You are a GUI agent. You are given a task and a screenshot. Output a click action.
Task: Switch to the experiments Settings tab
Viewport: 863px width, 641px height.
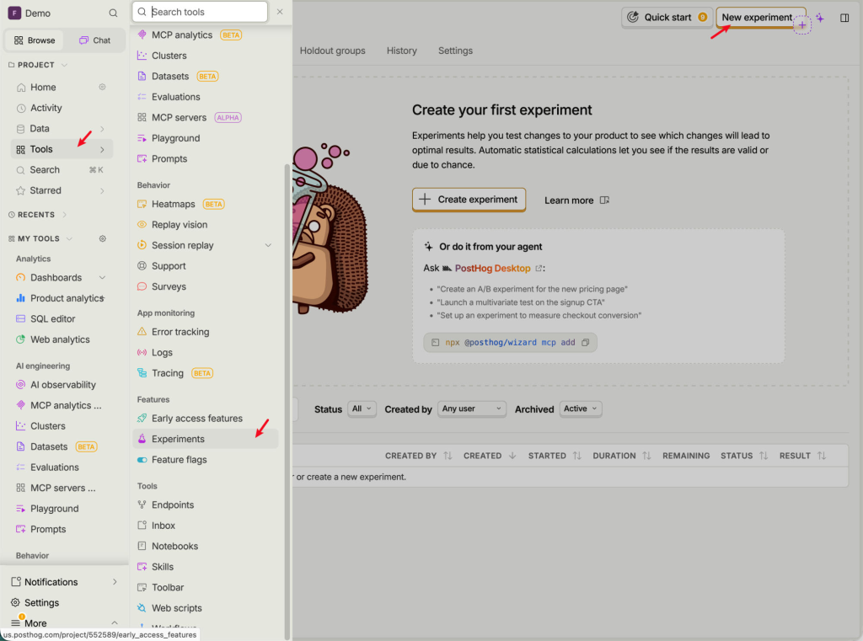(x=455, y=51)
